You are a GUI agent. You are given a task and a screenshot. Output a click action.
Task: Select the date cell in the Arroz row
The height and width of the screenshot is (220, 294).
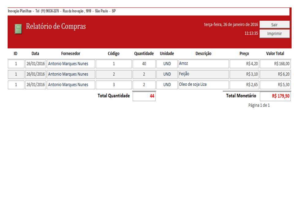tap(36, 64)
